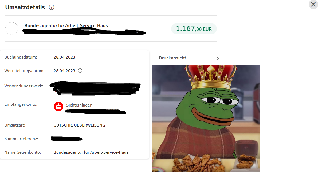Click the Pepe frog image
The image size is (322, 175).
(x=206, y=118)
